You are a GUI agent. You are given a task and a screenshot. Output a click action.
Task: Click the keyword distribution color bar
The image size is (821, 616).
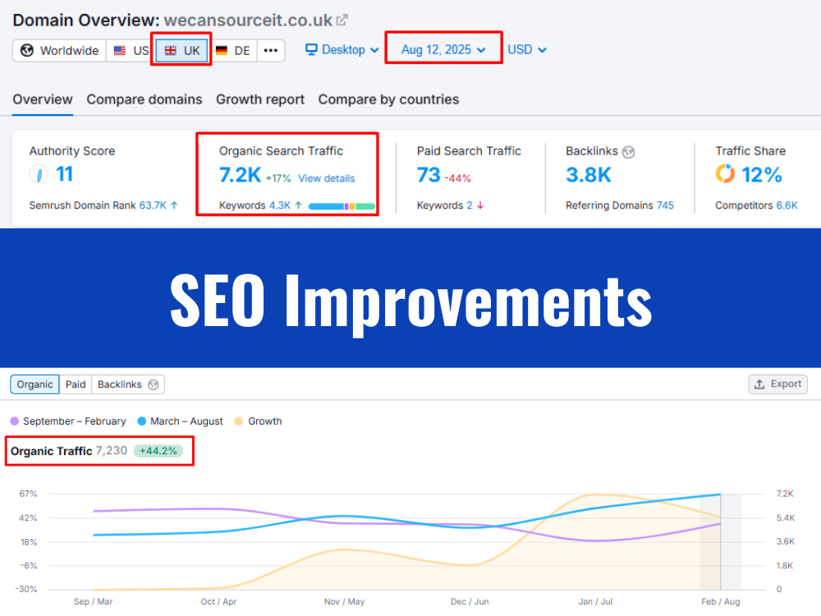tap(342, 206)
